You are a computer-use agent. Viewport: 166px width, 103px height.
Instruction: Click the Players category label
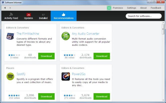pyautogui.click(x=10, y=68)
